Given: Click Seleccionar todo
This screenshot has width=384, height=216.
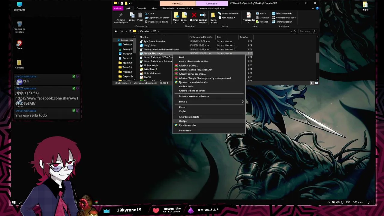Looking at the screenshot, I should [282, 13].
